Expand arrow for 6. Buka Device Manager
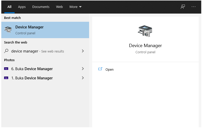 tap(83, 69)
